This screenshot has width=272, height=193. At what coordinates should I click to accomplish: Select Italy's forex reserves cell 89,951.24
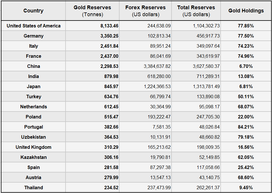[x=159, y=46]
